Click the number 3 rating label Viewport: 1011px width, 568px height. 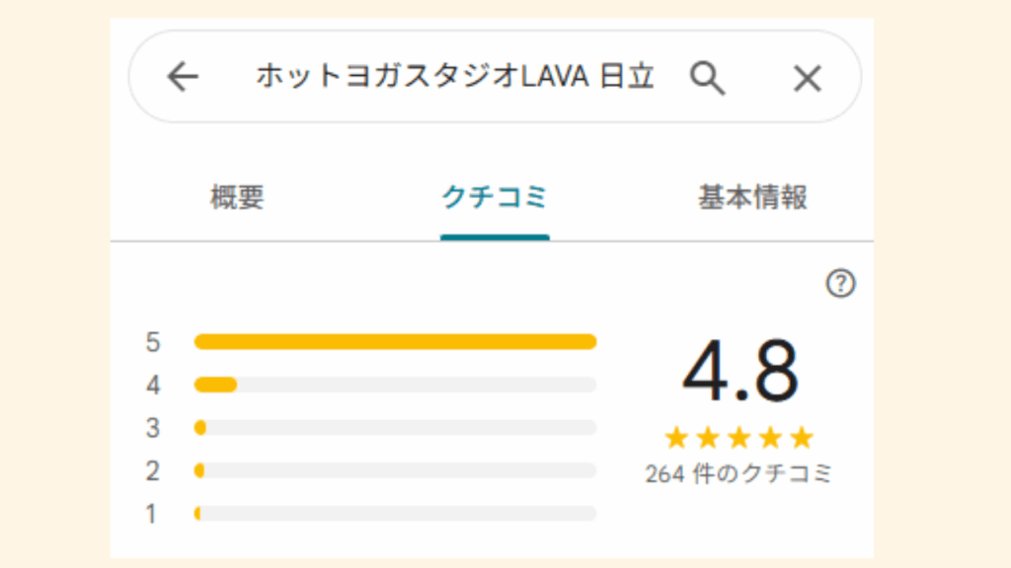[x=153, y=429]
